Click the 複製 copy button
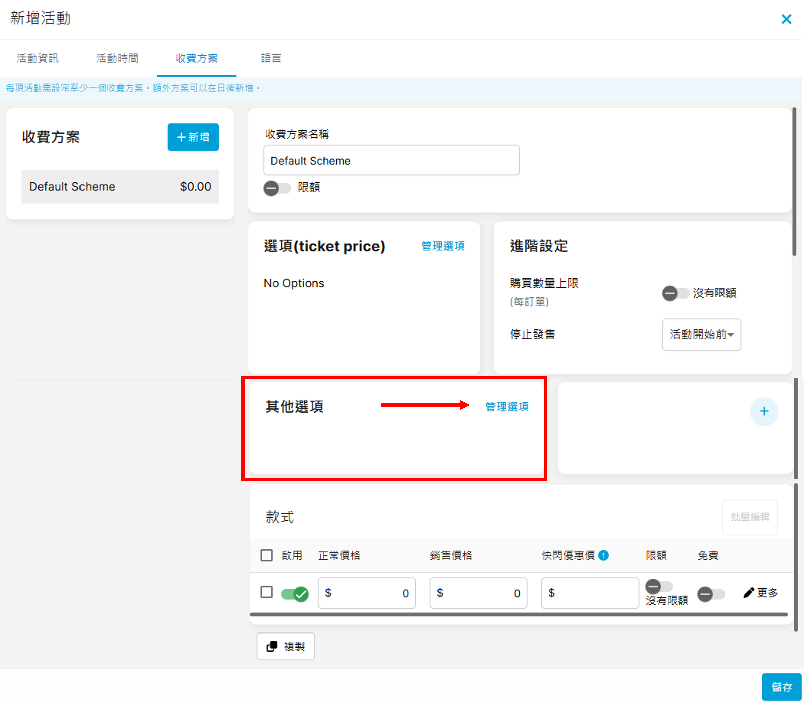 (x=286, y=646)
